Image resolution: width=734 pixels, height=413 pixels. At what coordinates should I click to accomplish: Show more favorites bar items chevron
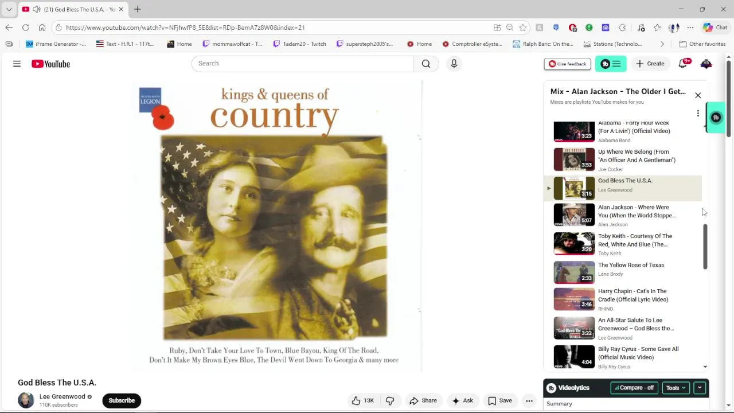(662, 44)
